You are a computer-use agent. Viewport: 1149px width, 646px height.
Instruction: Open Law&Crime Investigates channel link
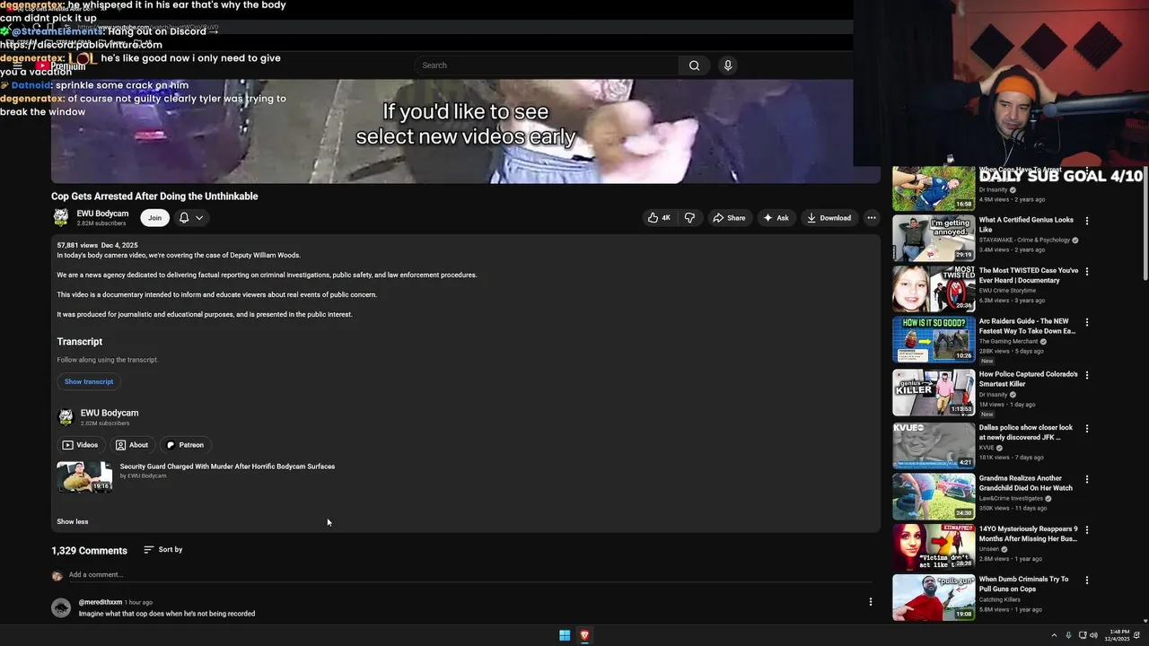(x=1011, y=499)
